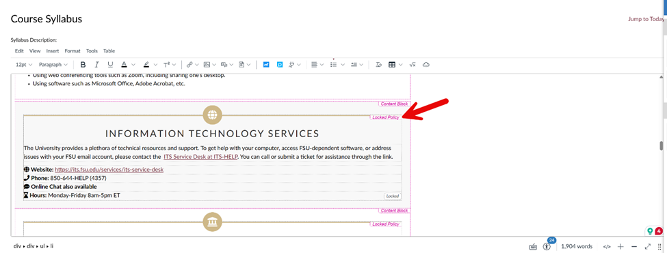Click the gray Locked tag beside Hours

tap(392, 196)
